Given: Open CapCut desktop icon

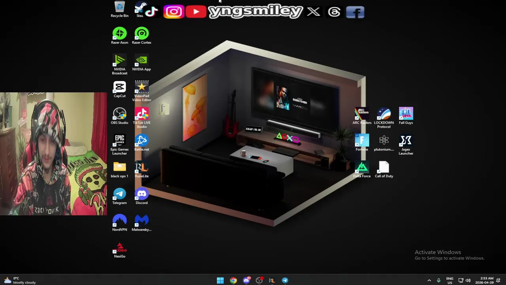Looking at the screenshot, I should click(119, 89).
